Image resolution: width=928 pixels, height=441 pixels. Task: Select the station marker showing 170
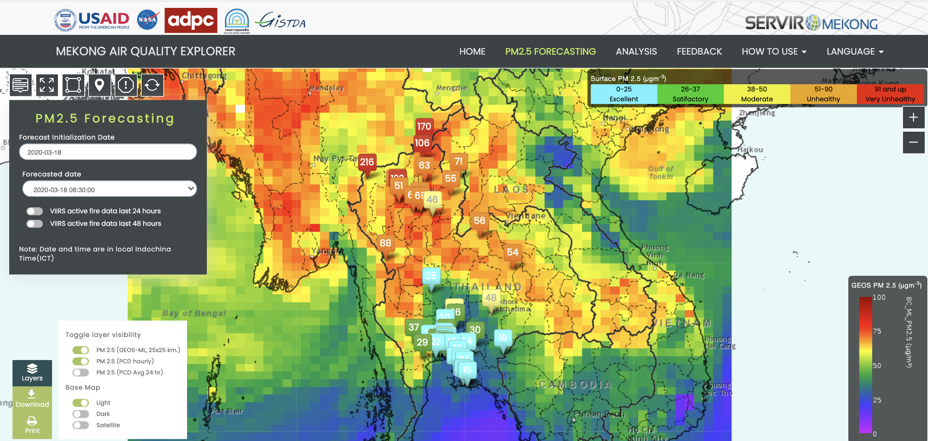coord(424,126)
